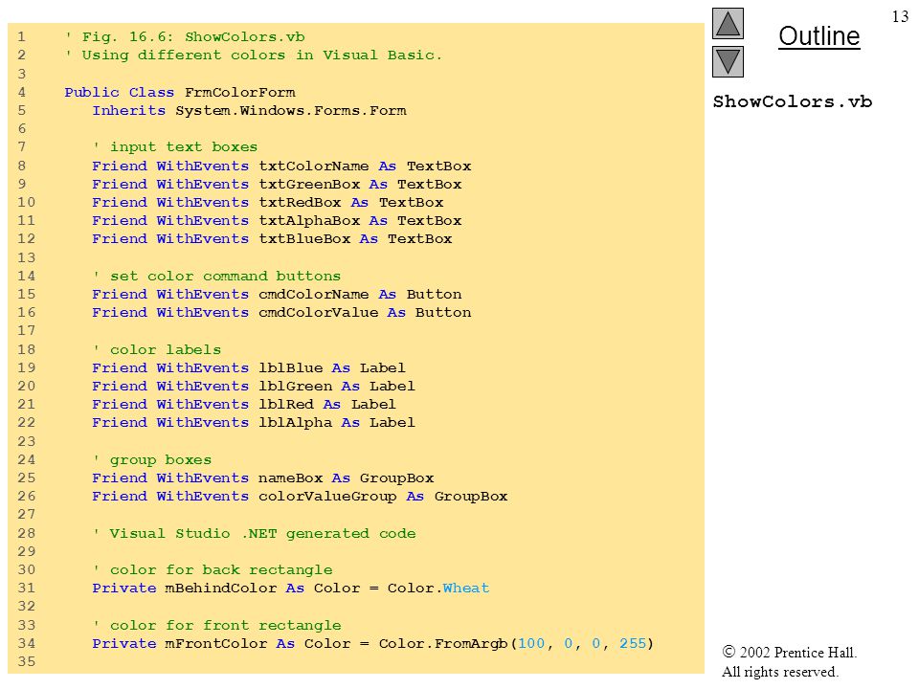Select the txtAlphaBox declaration line

tap(277, 221)
